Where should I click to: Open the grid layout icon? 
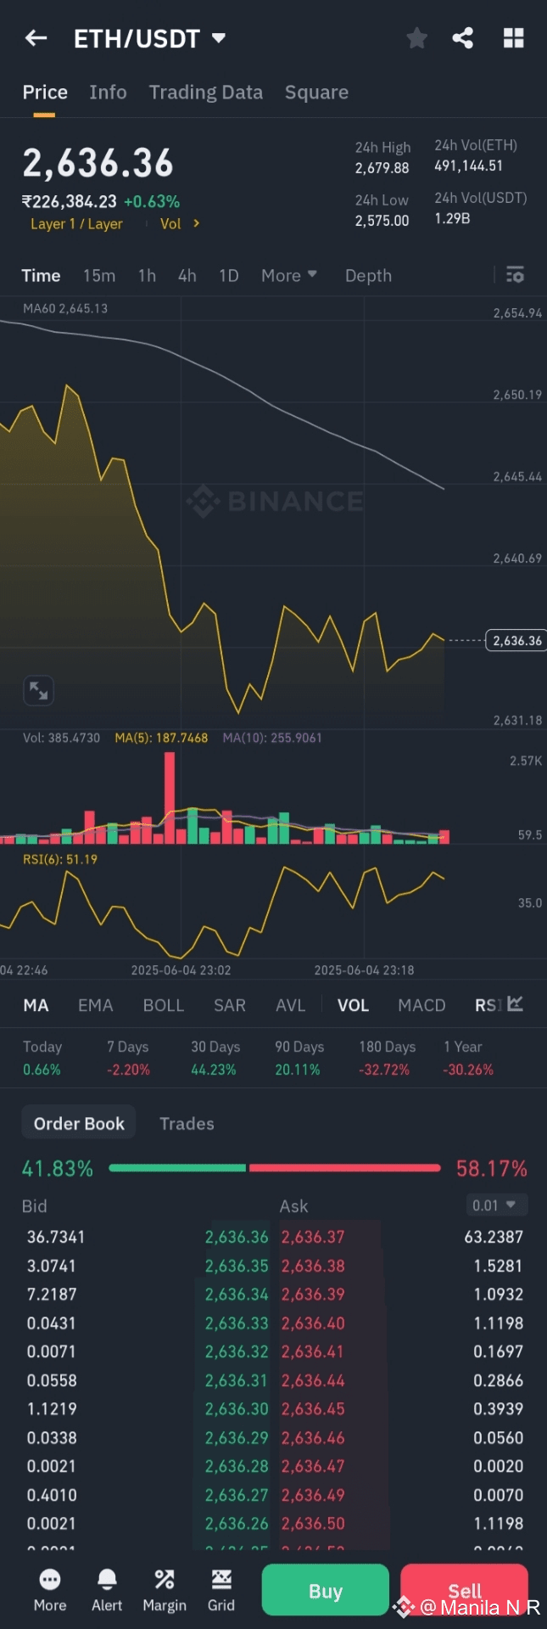coord(513,38)
